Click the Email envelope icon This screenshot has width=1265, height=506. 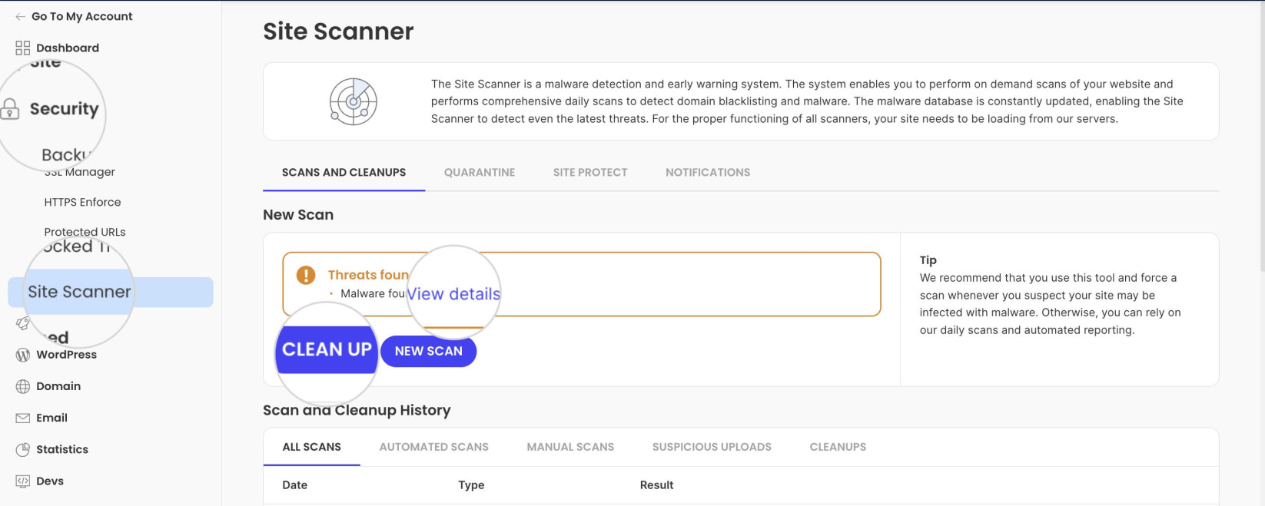tap(23, 418)
